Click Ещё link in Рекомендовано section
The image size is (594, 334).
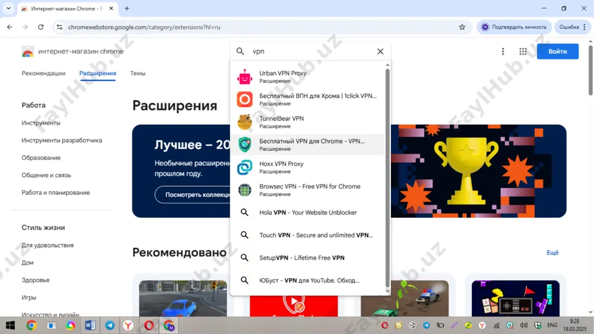[552, 253]
